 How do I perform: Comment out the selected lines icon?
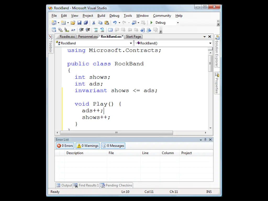coord(96,30)
